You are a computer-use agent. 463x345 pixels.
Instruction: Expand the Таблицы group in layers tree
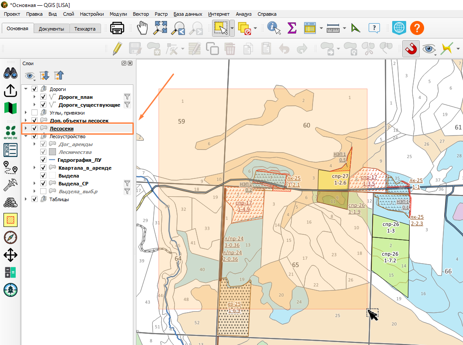26,199
